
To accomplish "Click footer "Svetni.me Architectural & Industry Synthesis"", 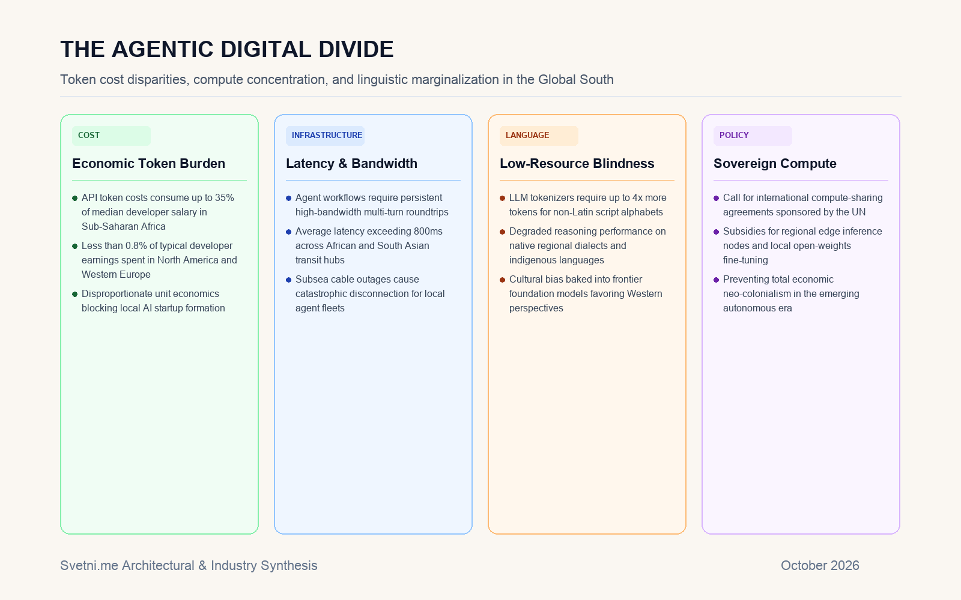I will (x=189, y=565).
